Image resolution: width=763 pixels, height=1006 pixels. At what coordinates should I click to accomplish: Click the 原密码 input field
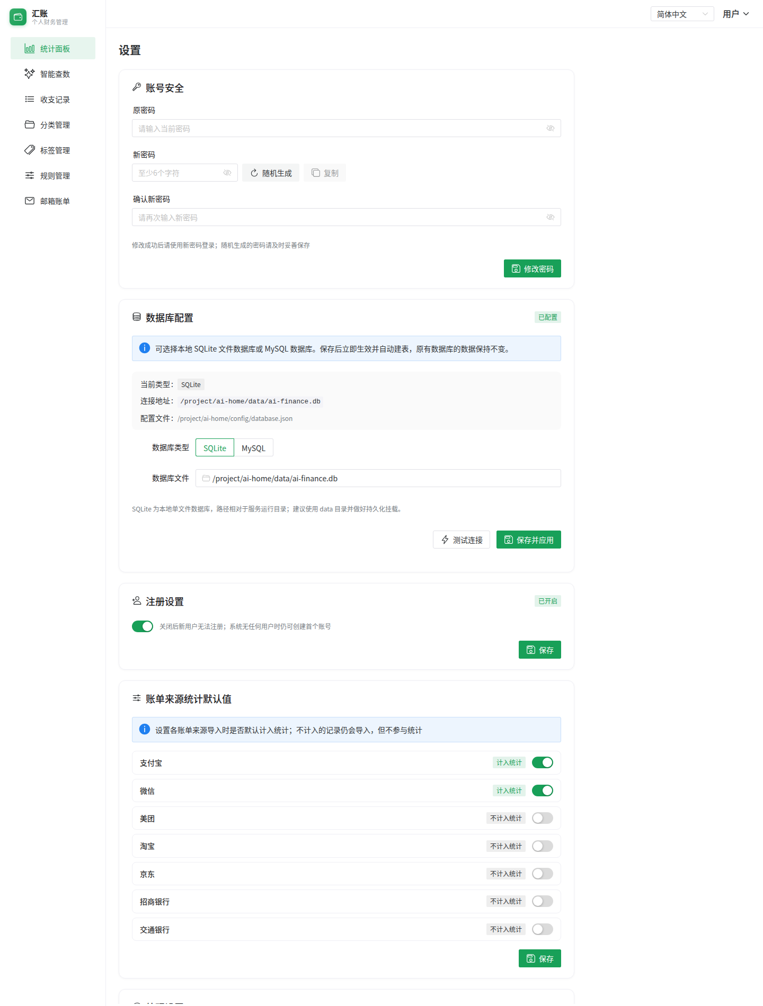pos(347,128)
